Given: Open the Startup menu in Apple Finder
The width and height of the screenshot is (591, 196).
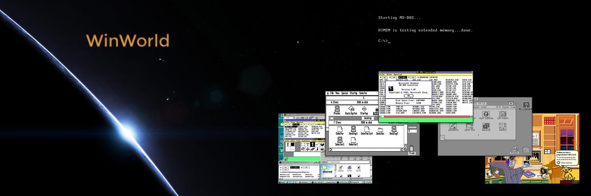Looking at the screenshot, I should tap(354, 93).
